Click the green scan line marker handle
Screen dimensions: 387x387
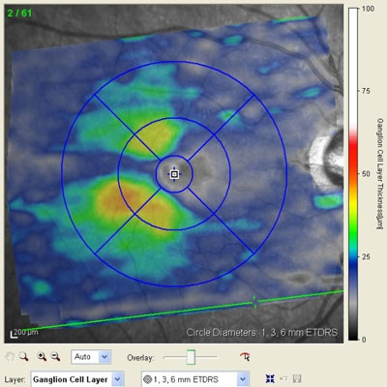pos(254,302)
